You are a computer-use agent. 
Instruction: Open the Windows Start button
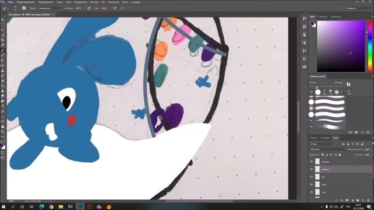(x=4, y=206)
